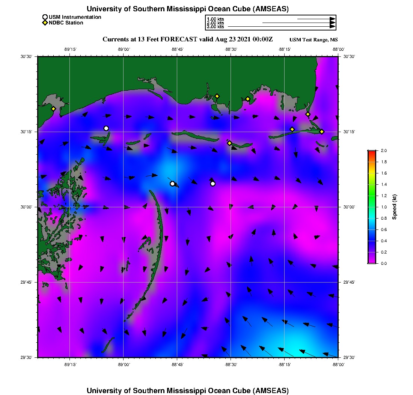The width and height of the screenshot is (413, 395).
Task: Click the red top of the speed color bar
Action: [372, 152]
